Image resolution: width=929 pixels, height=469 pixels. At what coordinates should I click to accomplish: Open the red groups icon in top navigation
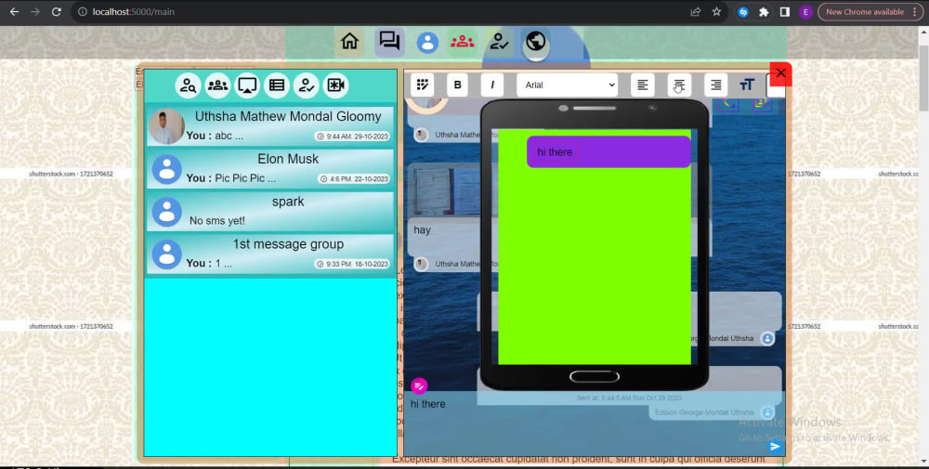click(x=462, y=42)
